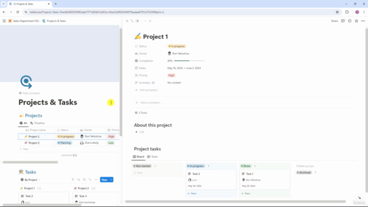Activate the Projects & Tasks browser tab
Viewport: 368px width, 207px height.
click(x=29, y=4)
